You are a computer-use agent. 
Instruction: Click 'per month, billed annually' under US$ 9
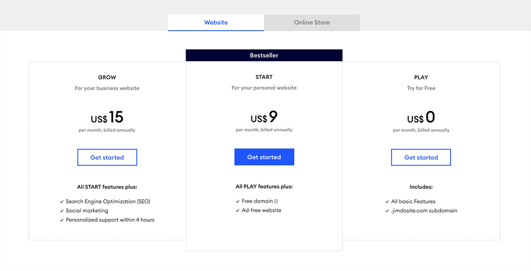264,130
